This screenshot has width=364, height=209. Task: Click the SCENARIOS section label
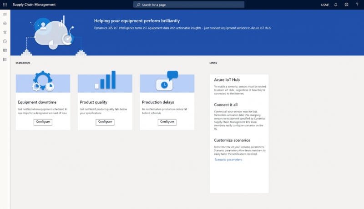(23, 63)
